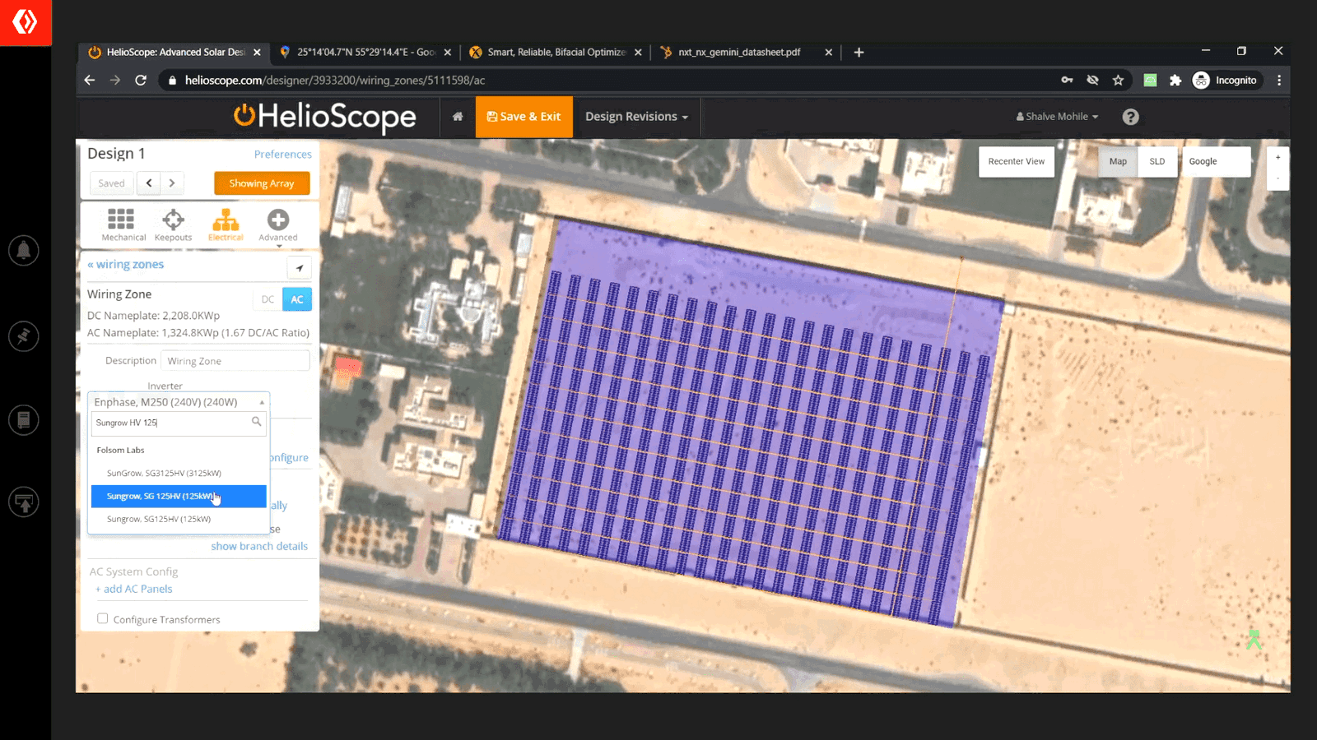Bookmark this page with the star icon

point(1118,80)
